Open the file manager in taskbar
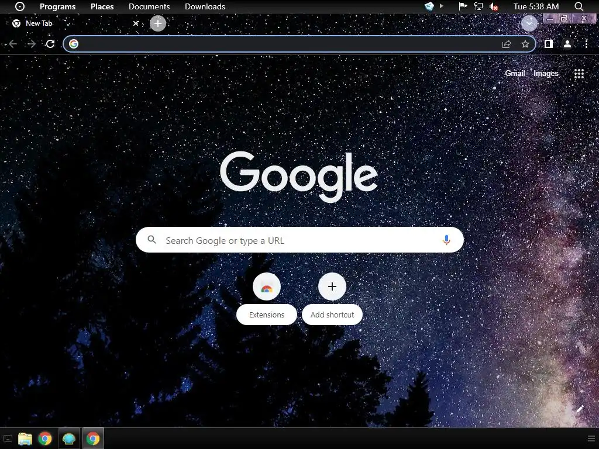Viewport: 599px width, 449px height. 25,438
